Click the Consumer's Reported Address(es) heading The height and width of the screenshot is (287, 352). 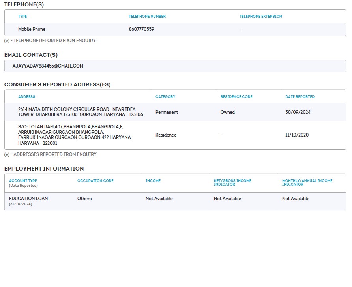[57, 84]
